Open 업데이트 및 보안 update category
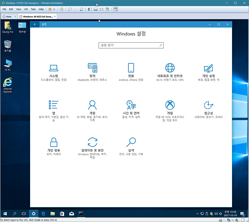The image size is (249, 222). [92, 148]
